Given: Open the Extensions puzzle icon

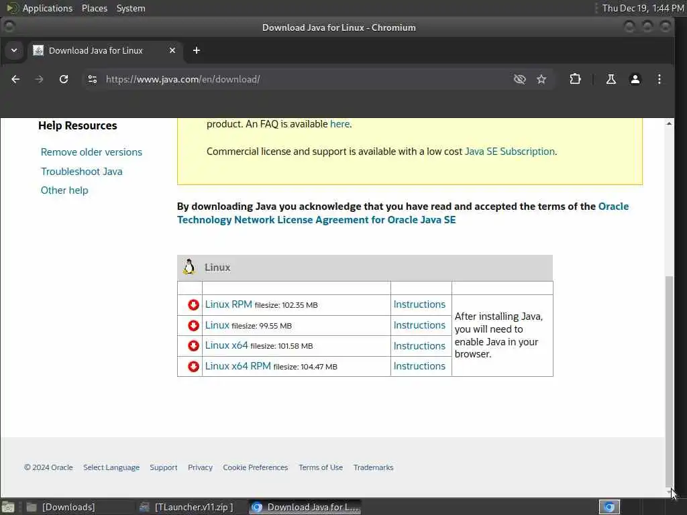Looking at the screenshot, I should (575, 79).
